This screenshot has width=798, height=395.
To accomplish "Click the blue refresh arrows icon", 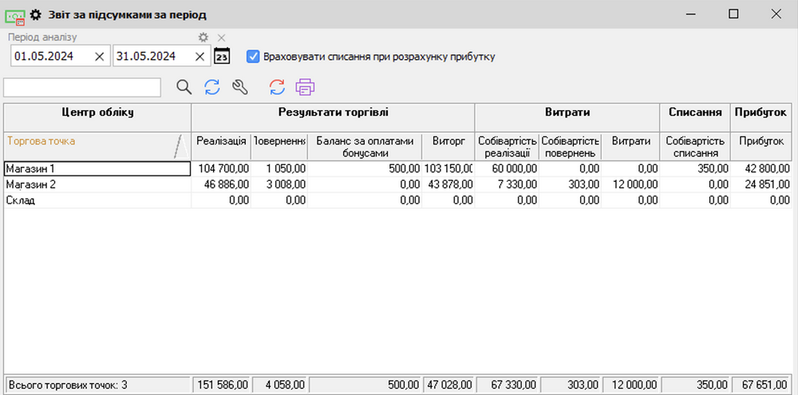I will (x=211, y=87).
